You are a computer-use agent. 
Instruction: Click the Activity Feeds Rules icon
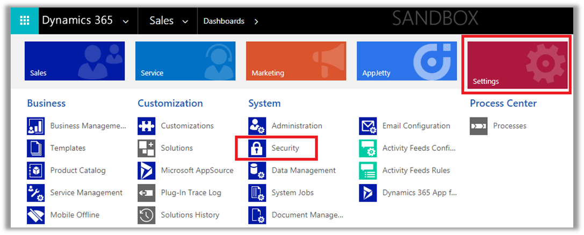point(368,171)
